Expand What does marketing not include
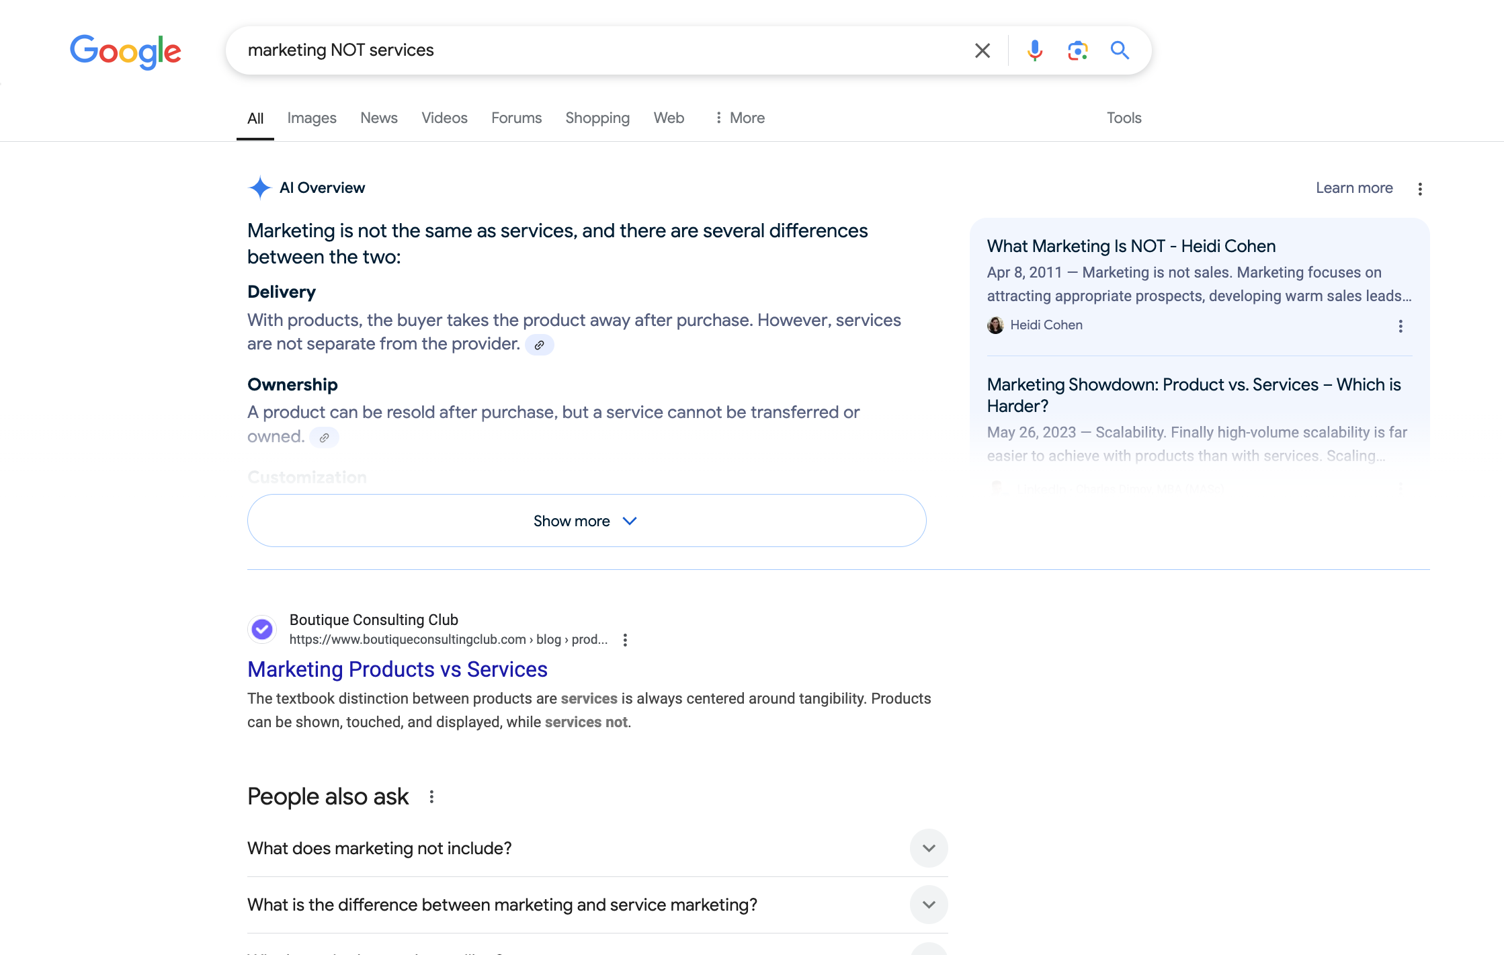The height and width of the screenshot is (955, 1504). 597,848
